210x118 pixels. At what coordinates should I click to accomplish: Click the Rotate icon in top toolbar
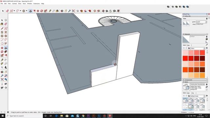[x=42, y=11]
